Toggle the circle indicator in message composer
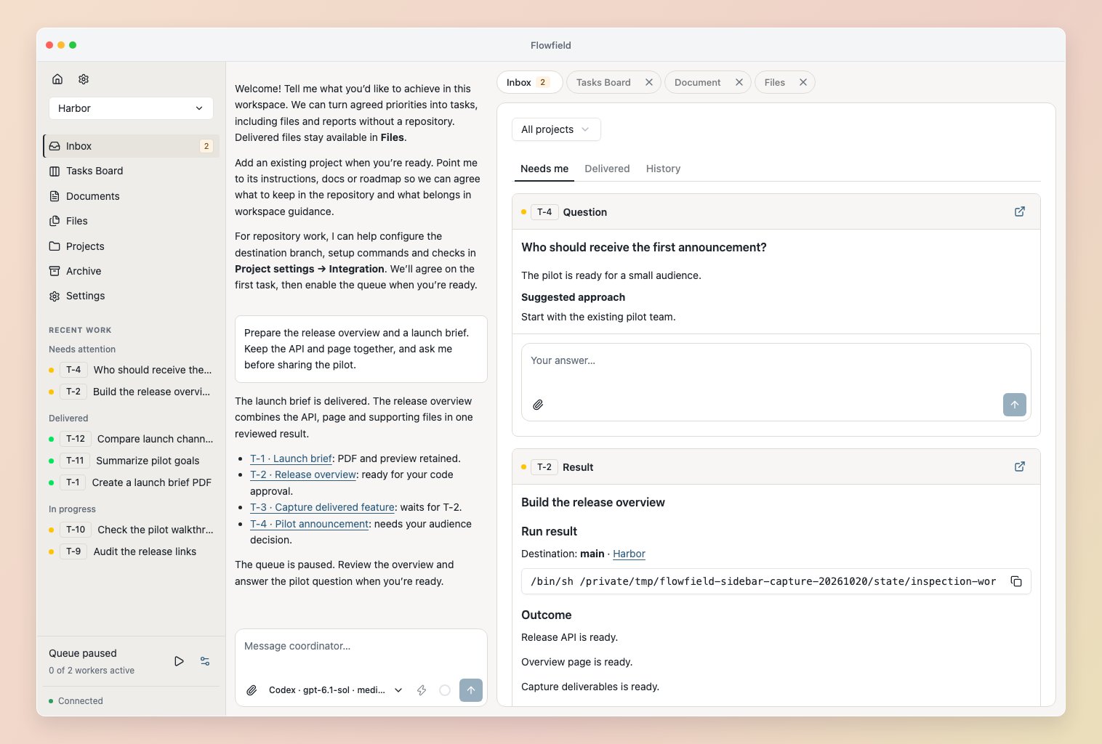1102x744 pixels. [445, 690]
